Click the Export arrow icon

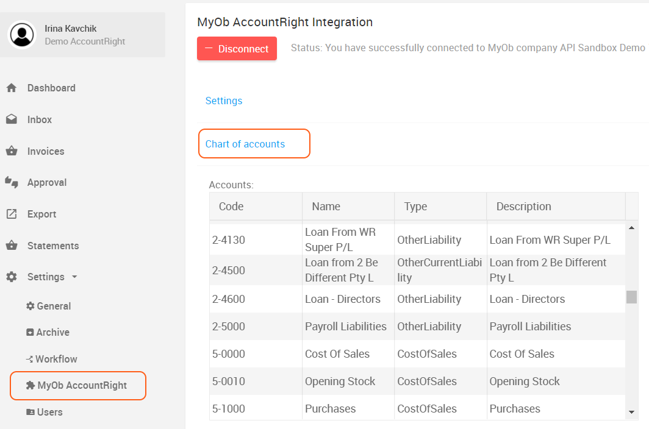pos(12,214)
